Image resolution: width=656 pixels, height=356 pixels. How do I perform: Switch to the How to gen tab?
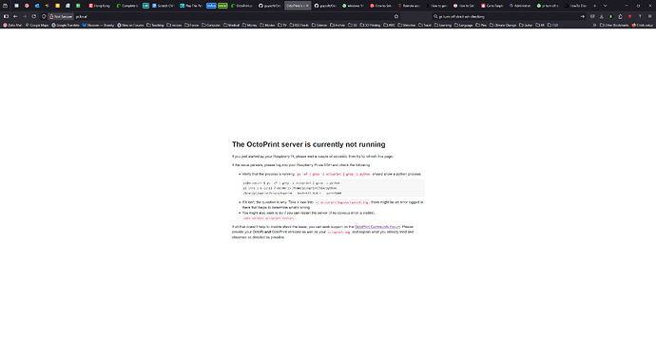[437, 6]
